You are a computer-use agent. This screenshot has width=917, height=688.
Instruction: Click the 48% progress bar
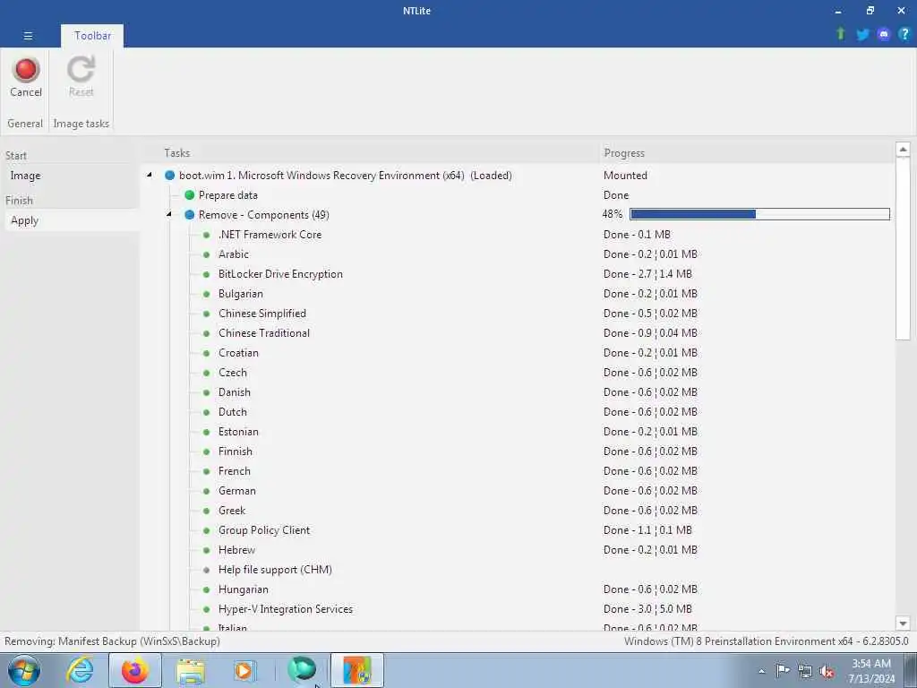[x=759, y=214]
